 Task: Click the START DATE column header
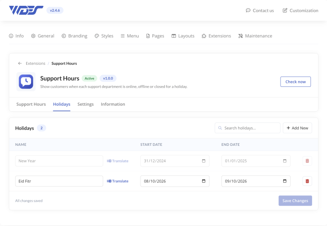pyautogui.click(x=151, y=145)
